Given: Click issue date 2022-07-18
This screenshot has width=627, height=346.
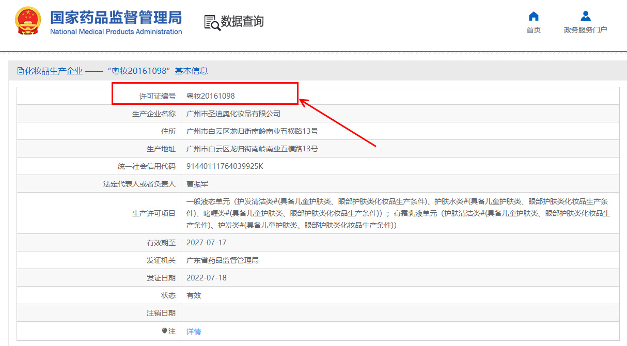Looking at the screenshot, I should pos(207,278).
